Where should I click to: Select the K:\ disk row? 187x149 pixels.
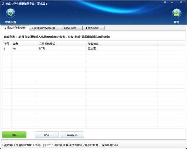(93, 48)
